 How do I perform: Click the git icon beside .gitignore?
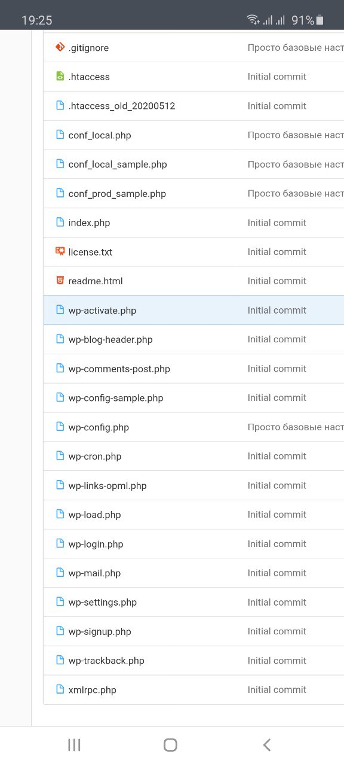[x=60, y=47]
